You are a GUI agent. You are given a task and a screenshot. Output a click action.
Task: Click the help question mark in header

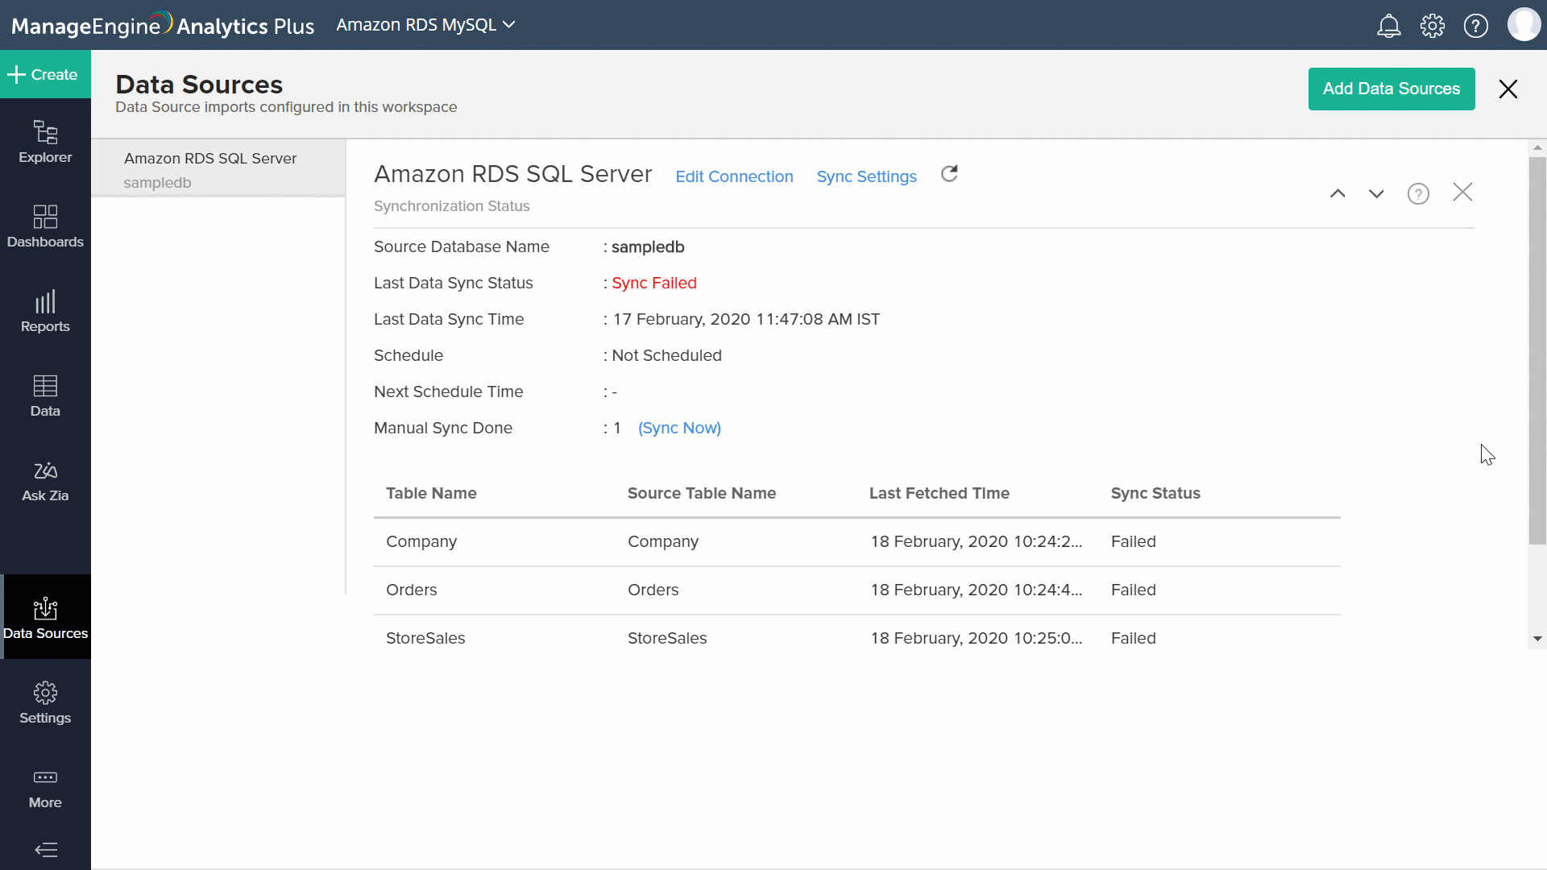pos(1475,26)
